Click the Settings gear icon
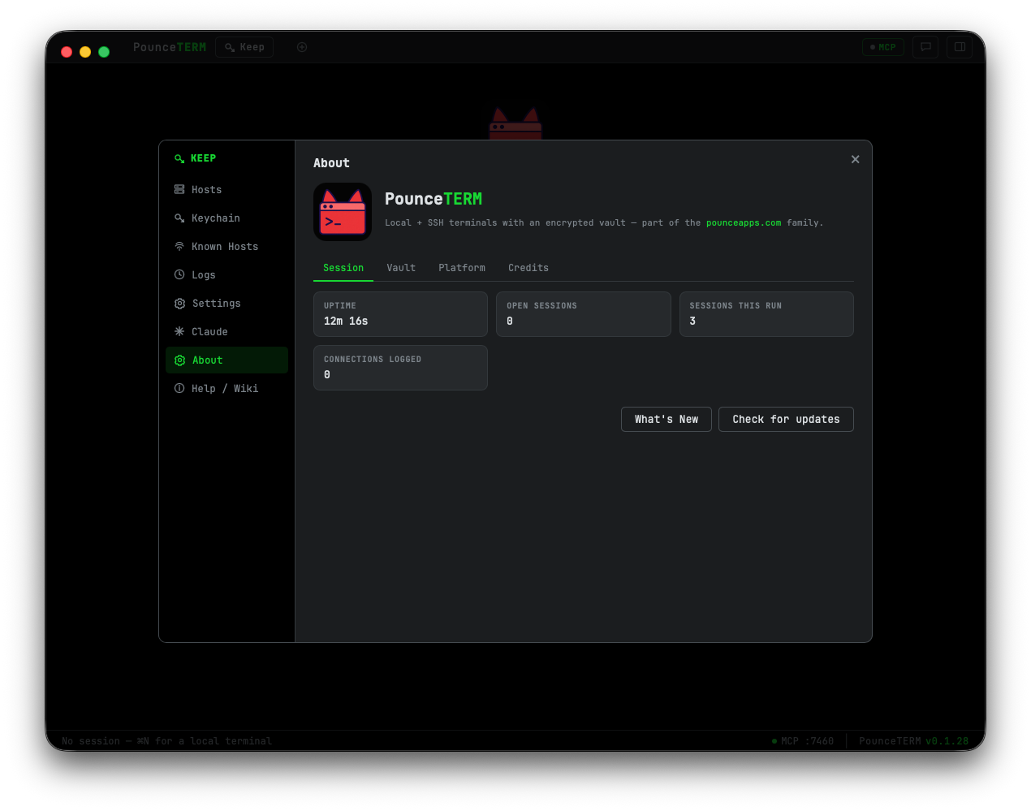 pos(179,304)
